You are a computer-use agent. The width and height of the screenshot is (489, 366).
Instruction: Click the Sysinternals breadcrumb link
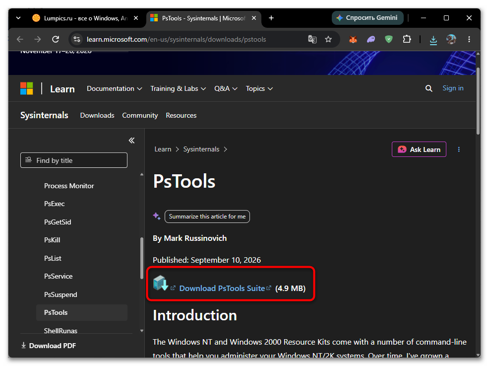[x=201, y=149]
